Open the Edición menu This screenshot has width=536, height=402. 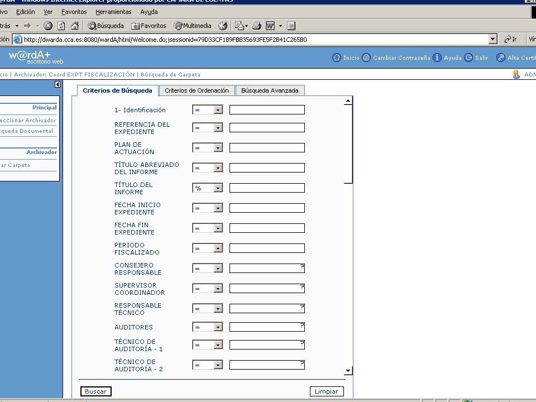pos(26,12)
